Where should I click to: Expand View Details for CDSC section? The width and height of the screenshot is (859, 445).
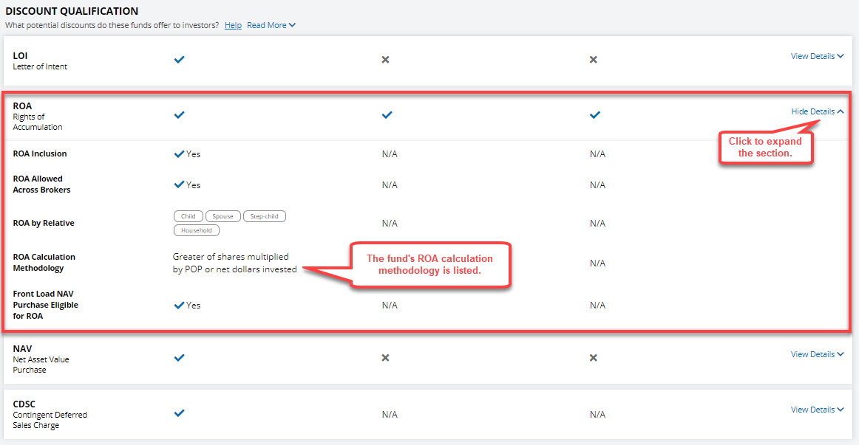point(817,409)
